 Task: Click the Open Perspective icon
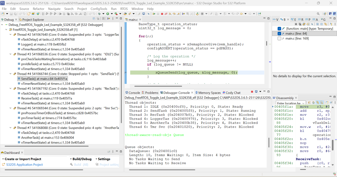pyautogui.click(x=325, y=14)
